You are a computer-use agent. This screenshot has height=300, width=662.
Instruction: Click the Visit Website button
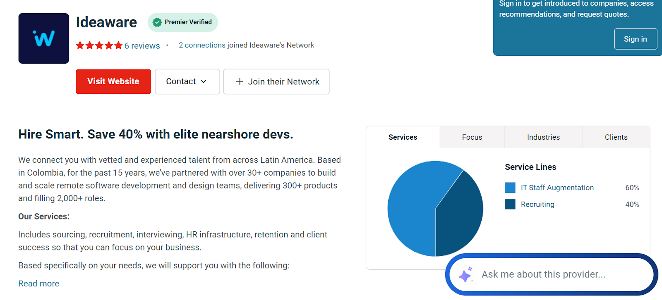coord(113,81)
